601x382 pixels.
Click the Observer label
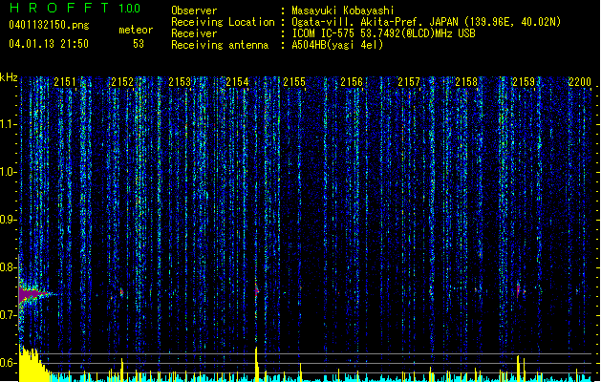tap(194, 11)
